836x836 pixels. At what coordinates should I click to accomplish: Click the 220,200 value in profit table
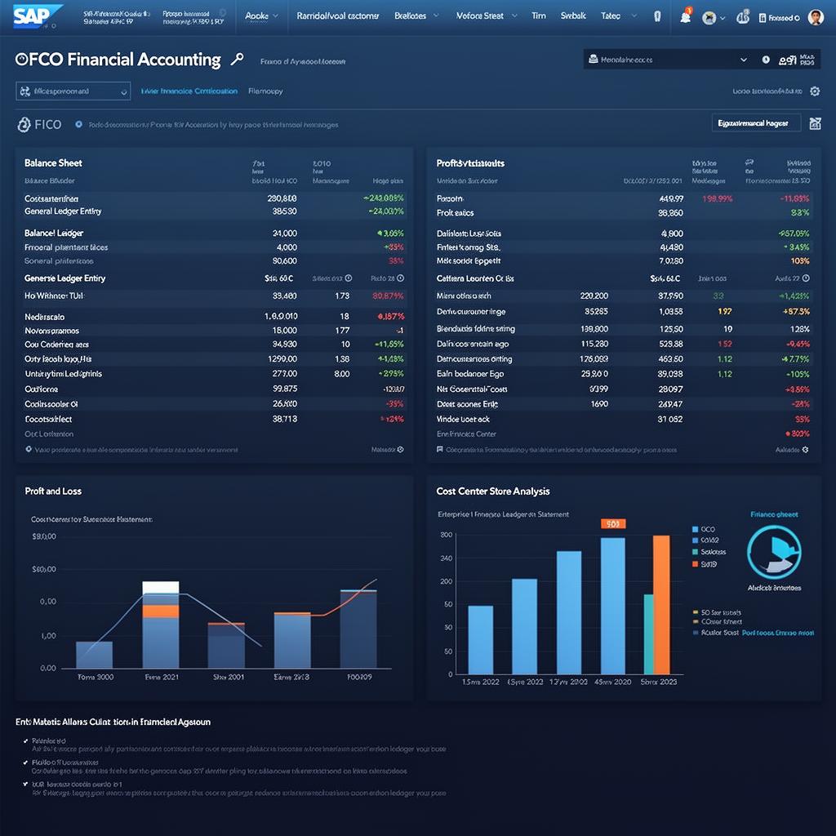594,296
